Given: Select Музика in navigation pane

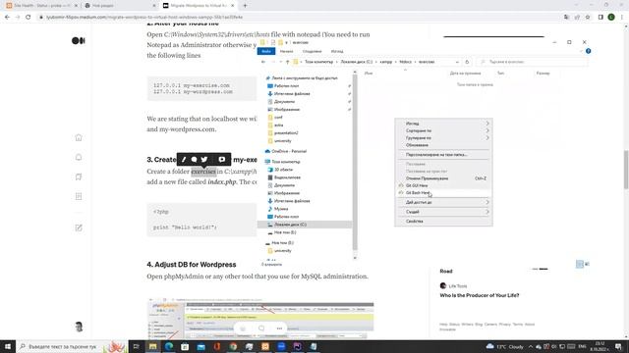Looking at the screenshot, I should [x=281, y=209].
